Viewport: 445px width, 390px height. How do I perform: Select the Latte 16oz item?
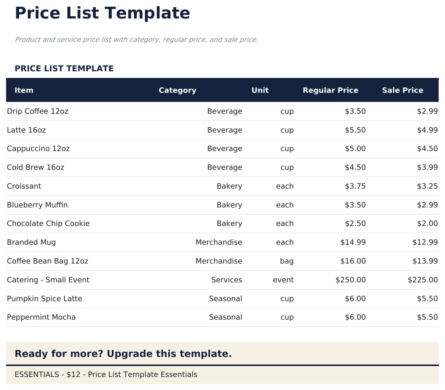tap(26, 130)
